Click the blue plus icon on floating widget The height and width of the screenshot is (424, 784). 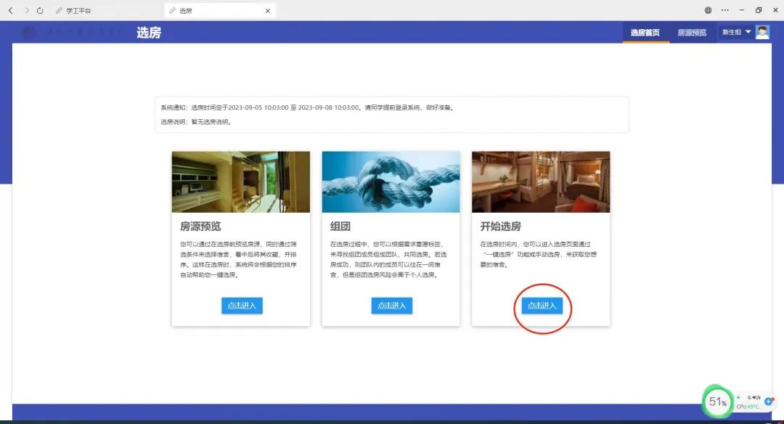tap(769, 401)
